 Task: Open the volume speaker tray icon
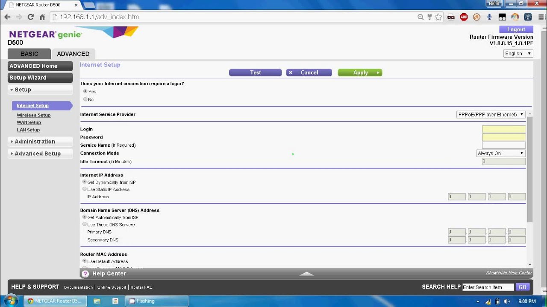(507, 301)
